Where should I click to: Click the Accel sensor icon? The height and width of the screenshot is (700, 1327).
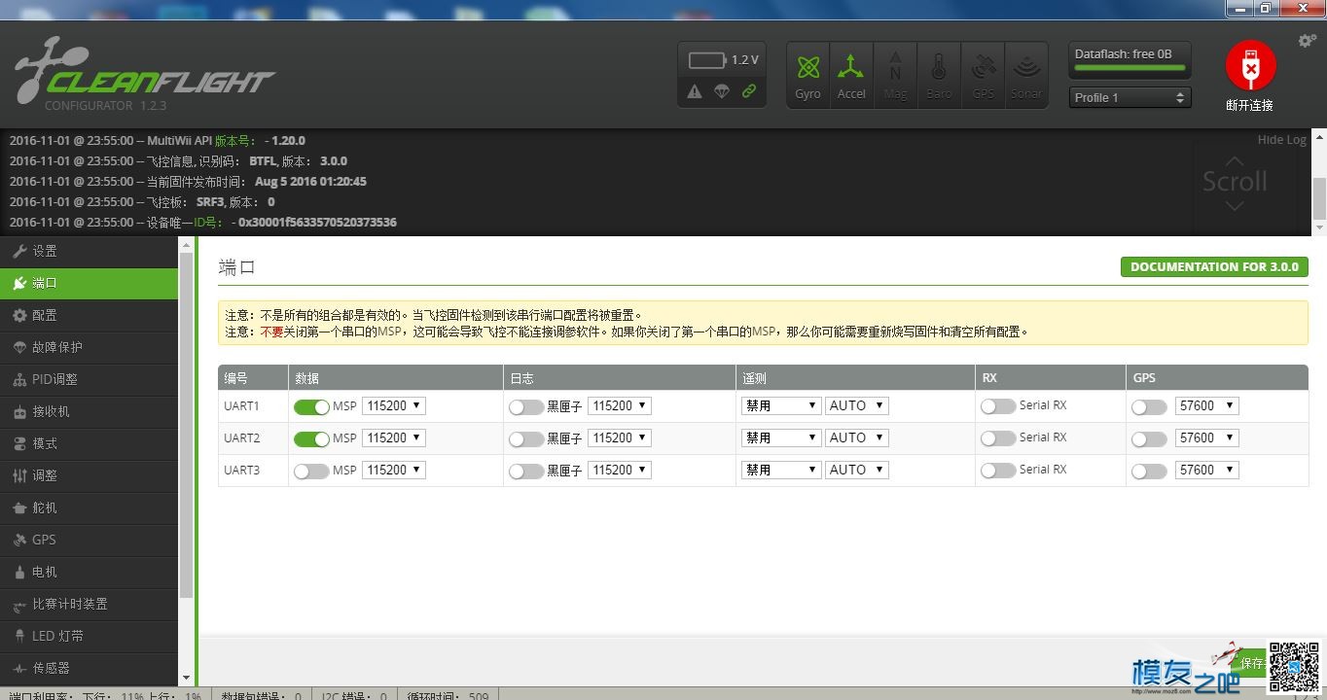(851, 74)
